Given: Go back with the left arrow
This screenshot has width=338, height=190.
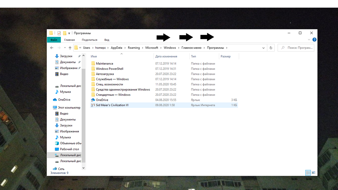Looking at the screenshot, I should click(x=52, y=48).
